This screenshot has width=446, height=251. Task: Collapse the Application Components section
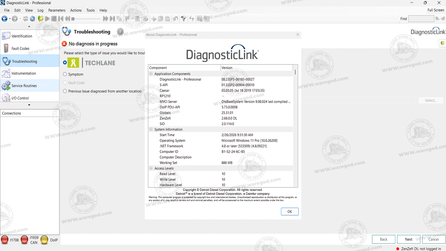[x=151, y=73]
